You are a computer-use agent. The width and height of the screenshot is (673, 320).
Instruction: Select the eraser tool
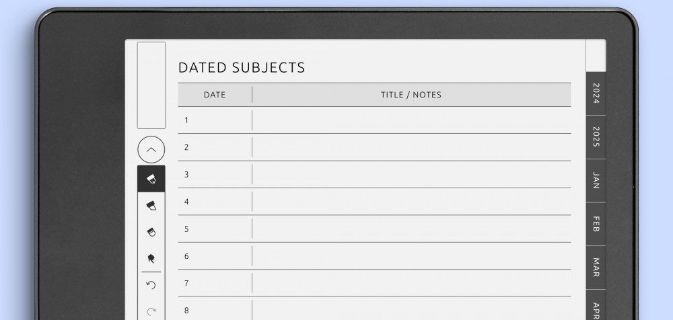pyautogui.click(x=151, y=232)
